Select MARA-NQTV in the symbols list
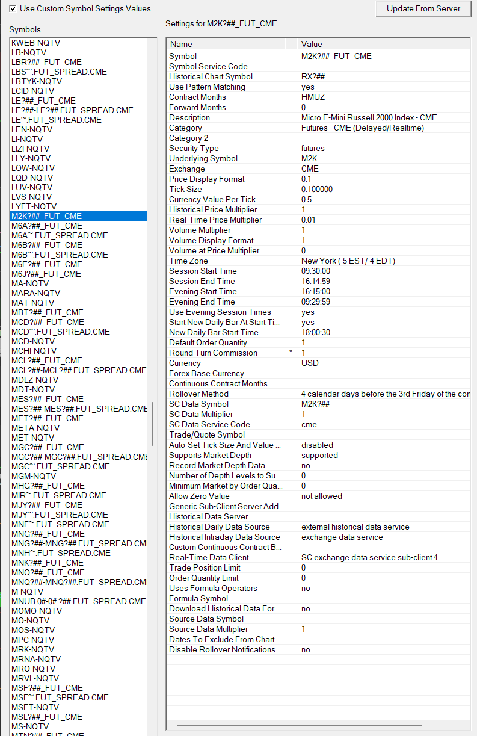 pyautogui.click(x=35, y=293)
